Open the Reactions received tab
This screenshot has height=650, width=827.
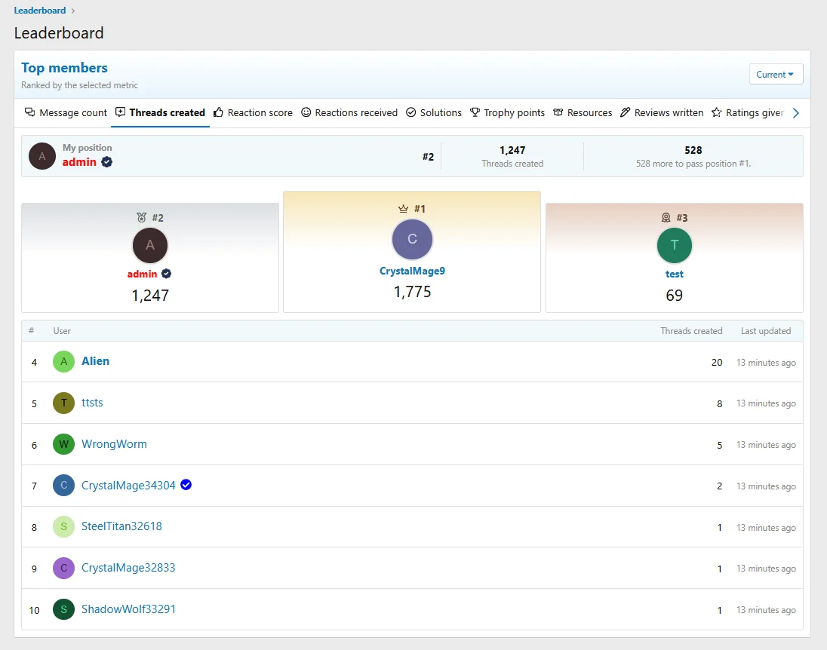click(349, 113)
